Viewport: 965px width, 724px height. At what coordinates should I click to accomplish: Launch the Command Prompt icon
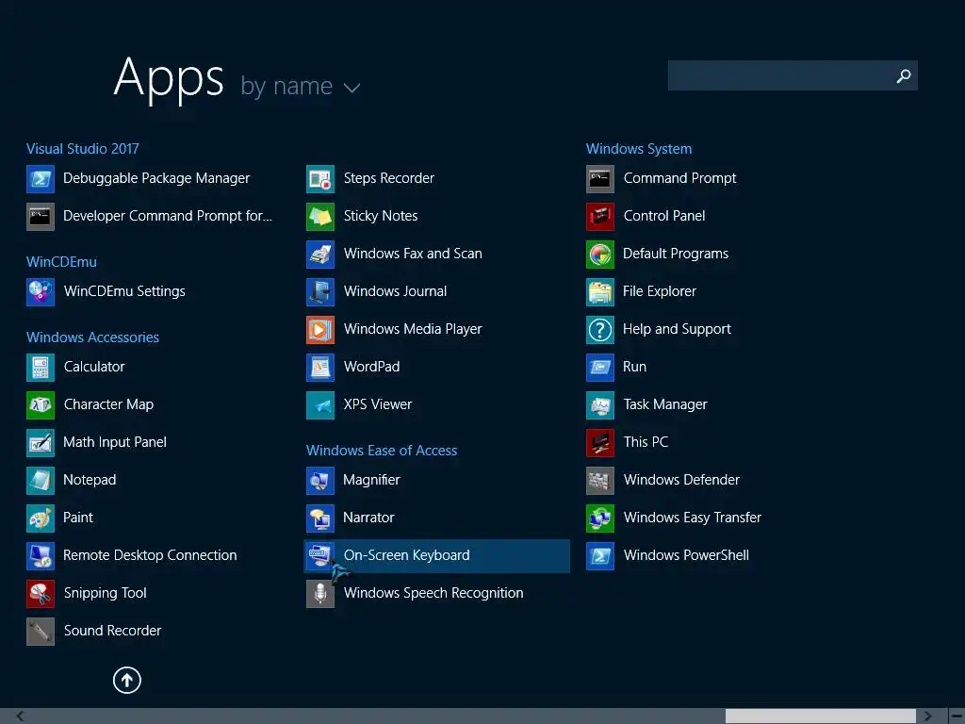pyautogui.click(x=600, y=178)
